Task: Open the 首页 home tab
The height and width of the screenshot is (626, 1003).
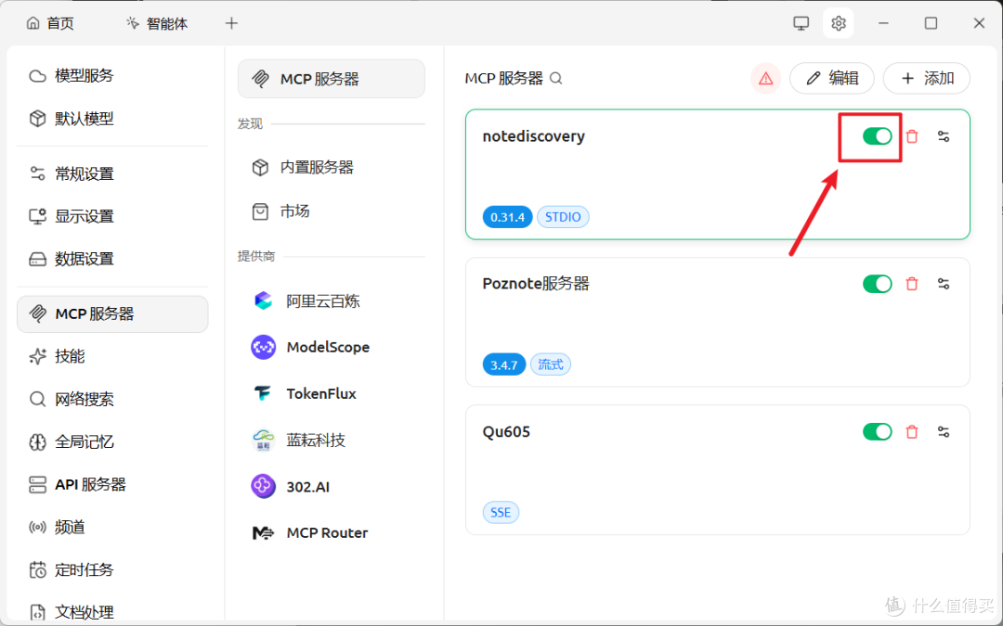Action: (x=50, y=23)
